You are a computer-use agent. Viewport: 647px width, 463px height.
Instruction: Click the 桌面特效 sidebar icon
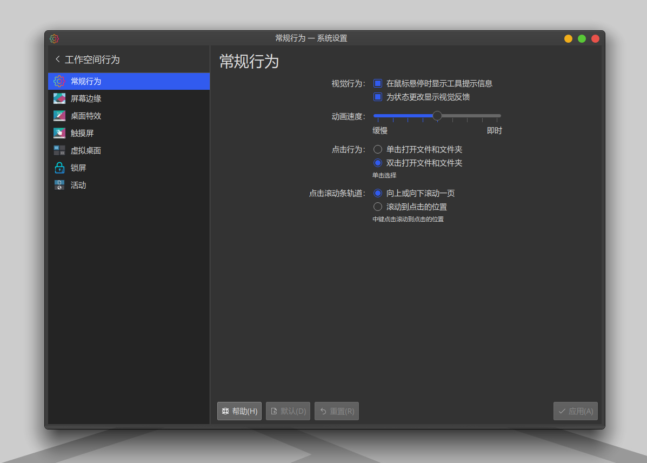click(59, 116)
